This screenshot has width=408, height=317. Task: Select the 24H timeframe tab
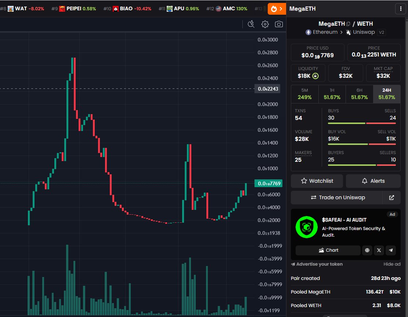(387, 94)
